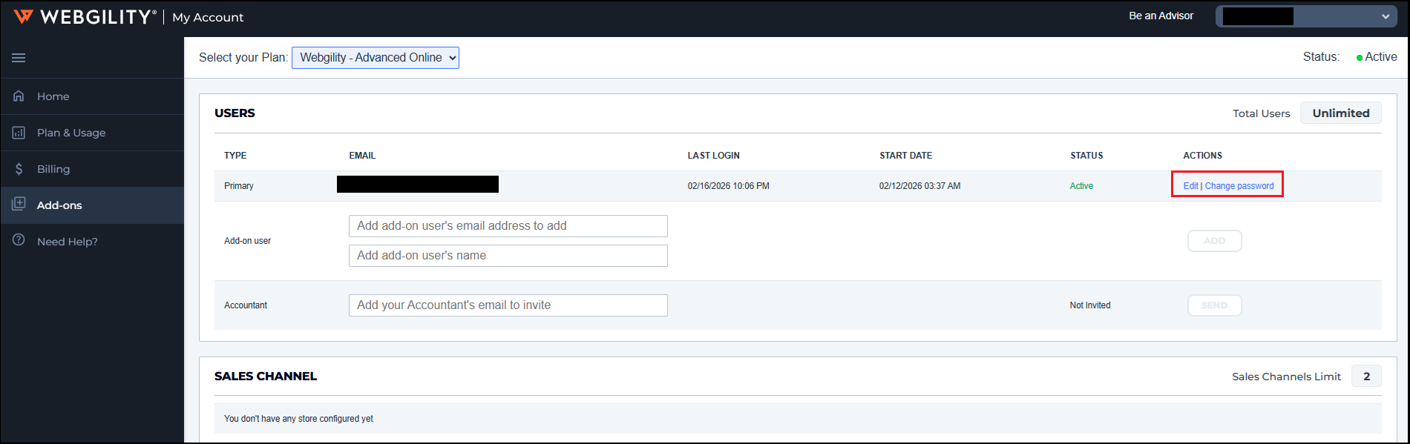Viewport: 1410px width, 444px height.
Task: Click the Webgility logo icon
Action: click(x=23, y=16)
